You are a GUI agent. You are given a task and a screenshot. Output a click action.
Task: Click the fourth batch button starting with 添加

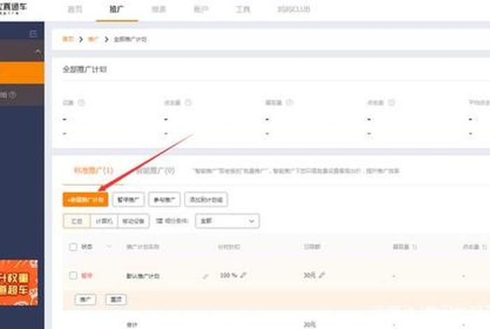pos(206,199)
